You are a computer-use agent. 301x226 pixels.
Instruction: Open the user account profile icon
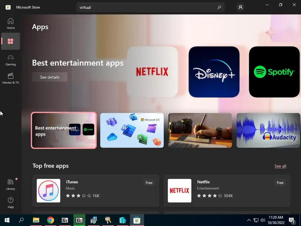click(x=240, y=7)
